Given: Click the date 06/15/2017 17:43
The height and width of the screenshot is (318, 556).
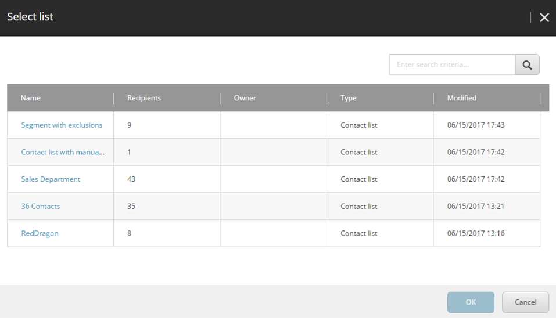Looking at the screenshot, I should pyautogui.click(x=476, y=125).
